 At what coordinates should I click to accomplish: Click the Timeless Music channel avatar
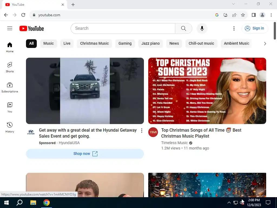click(153, 132)
